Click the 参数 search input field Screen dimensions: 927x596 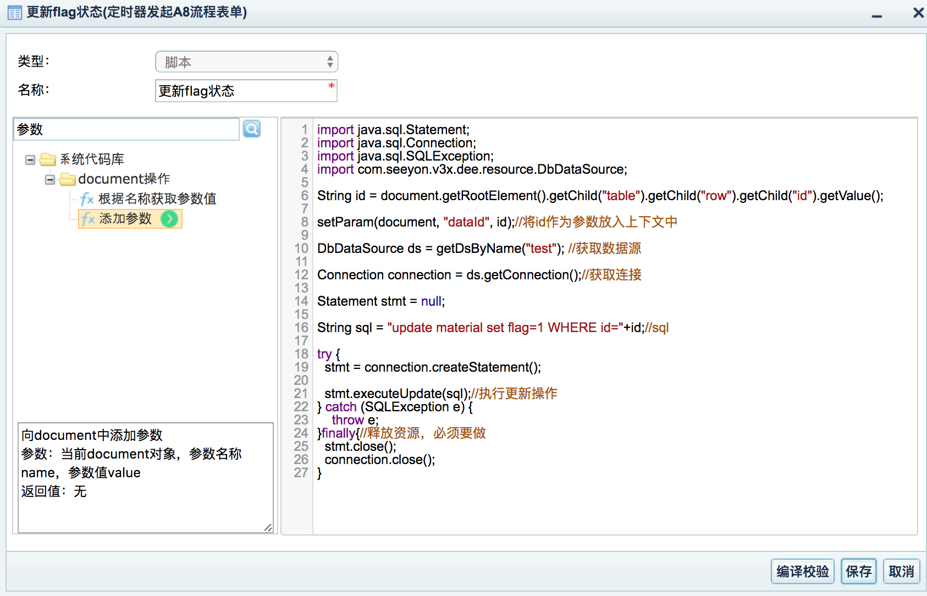click(x=126, y=129)
